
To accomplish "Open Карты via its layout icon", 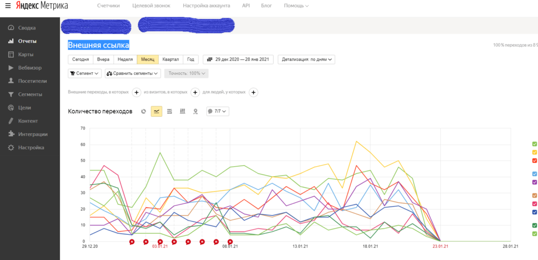I will point(11,55).
